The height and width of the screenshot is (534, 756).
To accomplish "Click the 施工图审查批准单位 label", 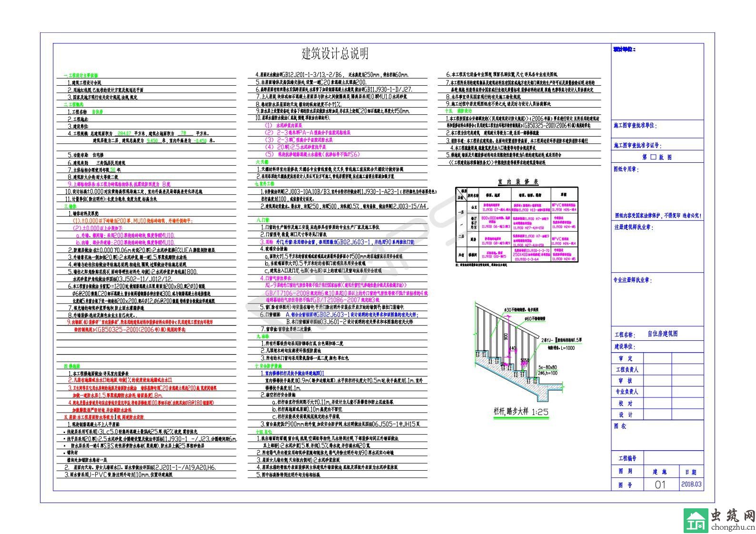I will point(635,126).
